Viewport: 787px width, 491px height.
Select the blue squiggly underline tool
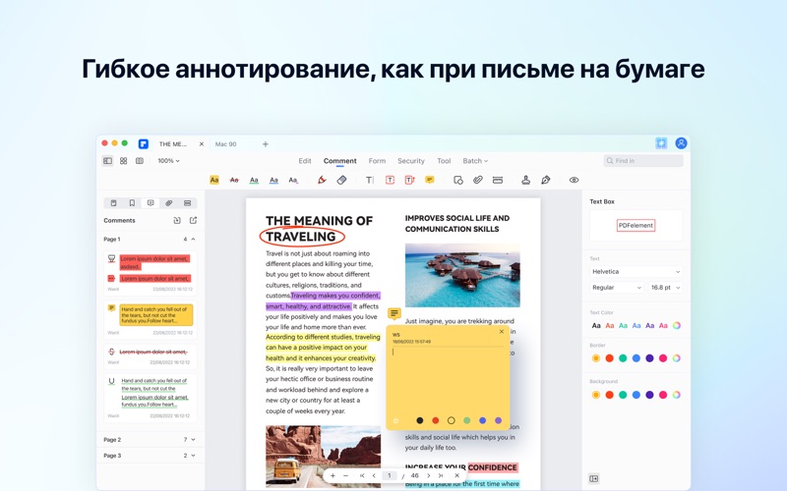(x=273, y=180)
